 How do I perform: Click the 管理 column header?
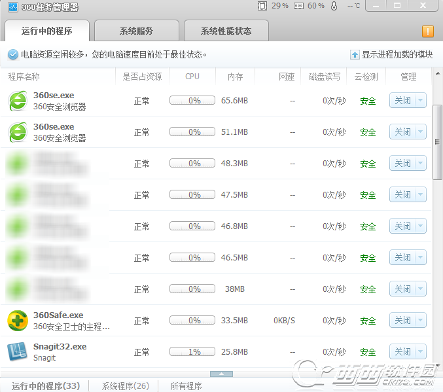408,77
